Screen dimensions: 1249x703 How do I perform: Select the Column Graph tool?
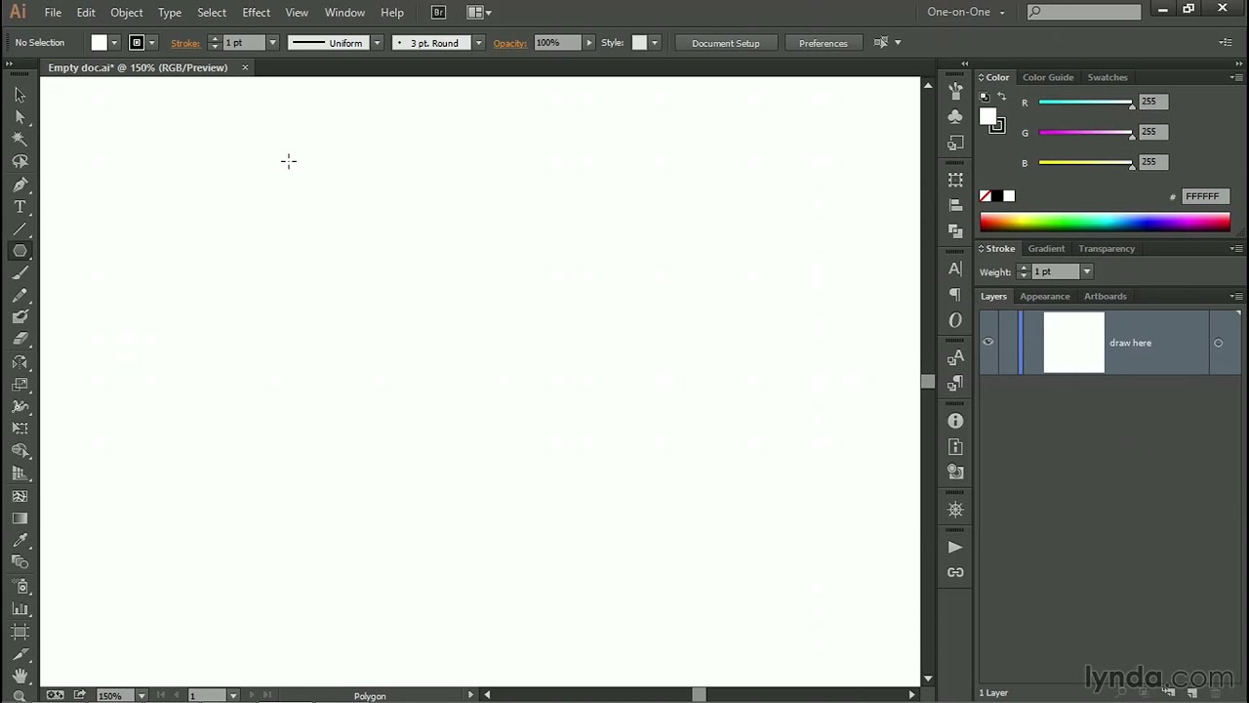pos(20,608)
